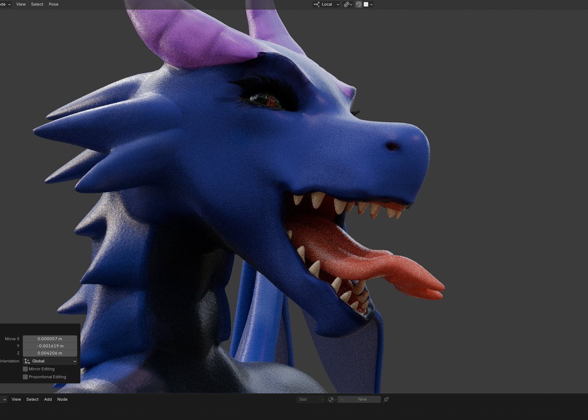The width and height of the screenshot is (588, 420).
Task: Open the snapping options dropdown by the white square
Action: click(x=368, y=4)
